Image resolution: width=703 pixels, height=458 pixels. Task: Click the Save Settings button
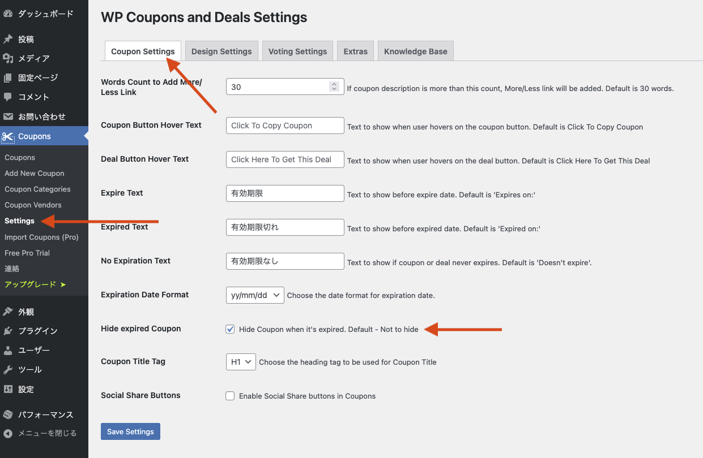pyautogui.click(x=130, y=431)
